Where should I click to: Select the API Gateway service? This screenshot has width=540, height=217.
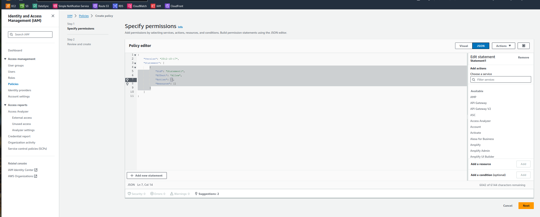point(478,103)
